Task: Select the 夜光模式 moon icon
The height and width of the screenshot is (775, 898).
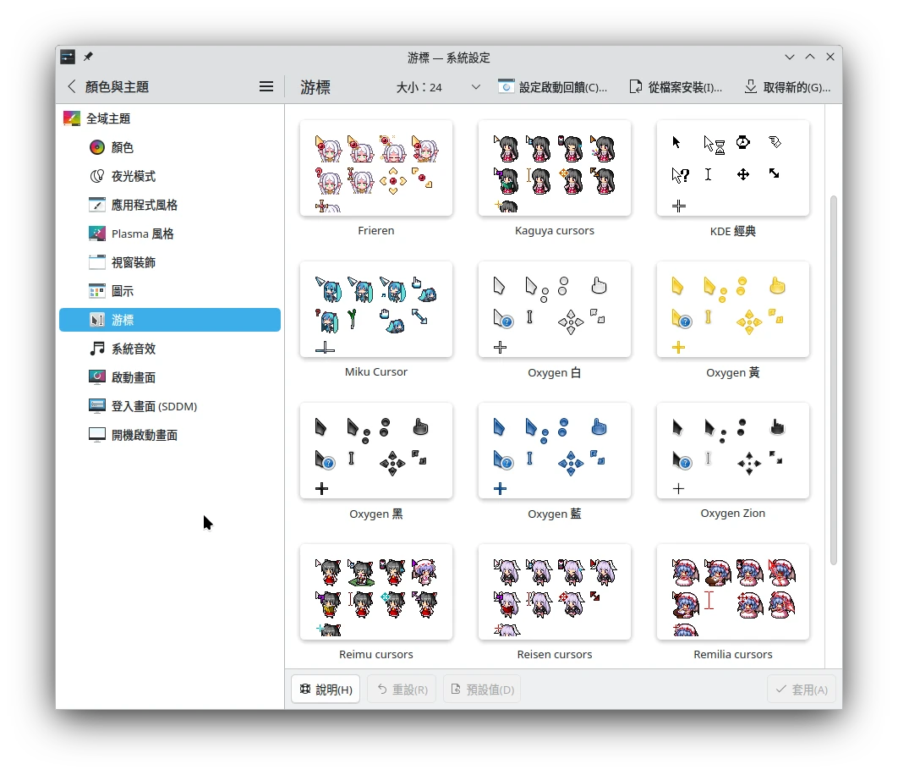Action: [97, 176]
